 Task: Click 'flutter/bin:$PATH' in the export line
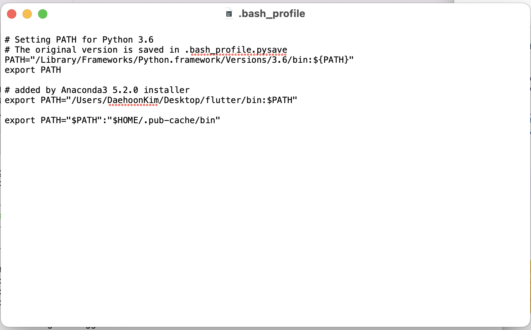(x=251, y=100)
